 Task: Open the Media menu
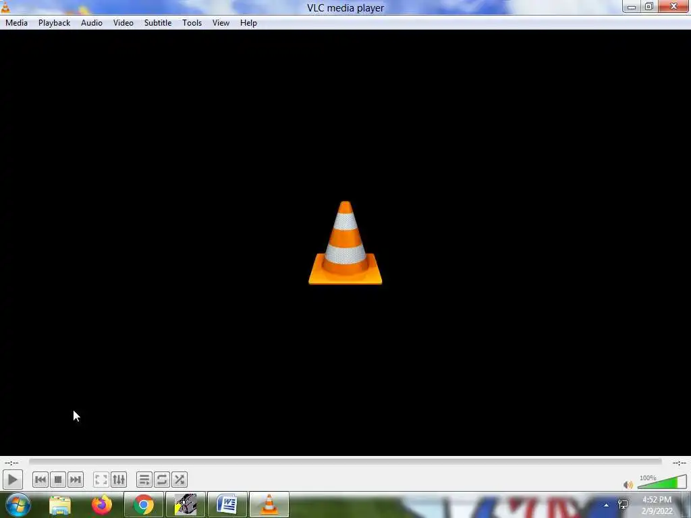pyautogui.click(x=16, y=23)
